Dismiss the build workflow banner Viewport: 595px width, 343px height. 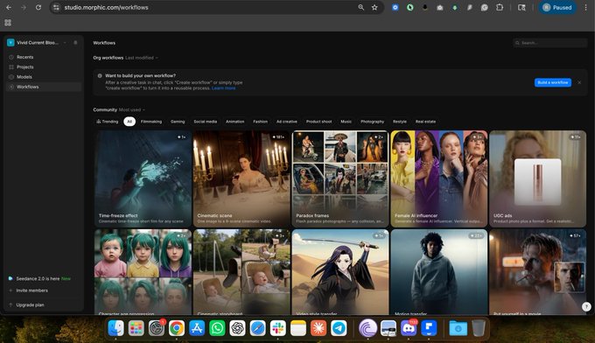click(x=579, y=82)
